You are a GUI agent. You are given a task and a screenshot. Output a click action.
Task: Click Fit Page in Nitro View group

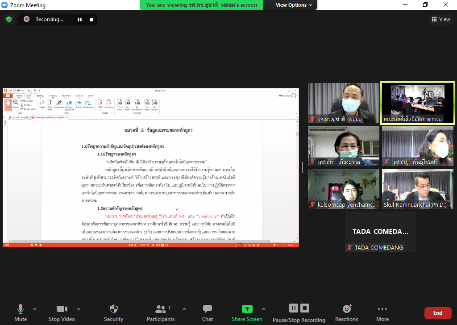click(26, 105)
